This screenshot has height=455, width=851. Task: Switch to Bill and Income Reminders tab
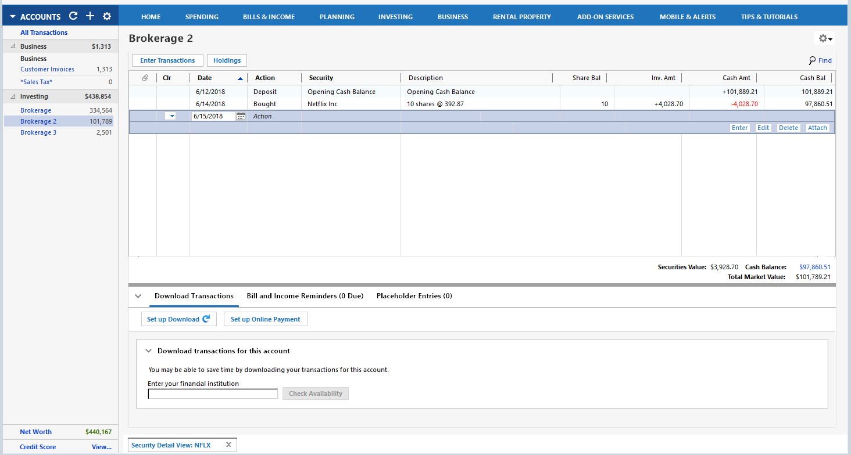click(x=305, y=296)
